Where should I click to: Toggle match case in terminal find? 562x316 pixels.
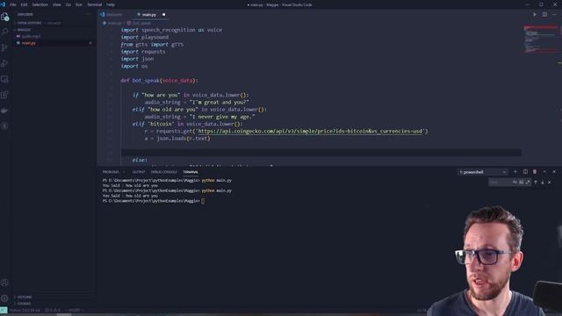pyautogui.click(x=515, y=183)
